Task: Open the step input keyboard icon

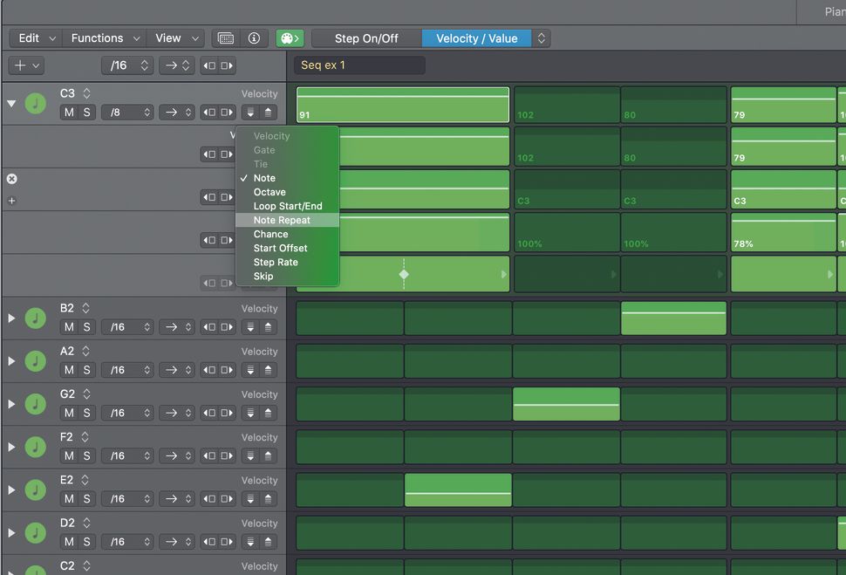Action: [225, 38]
